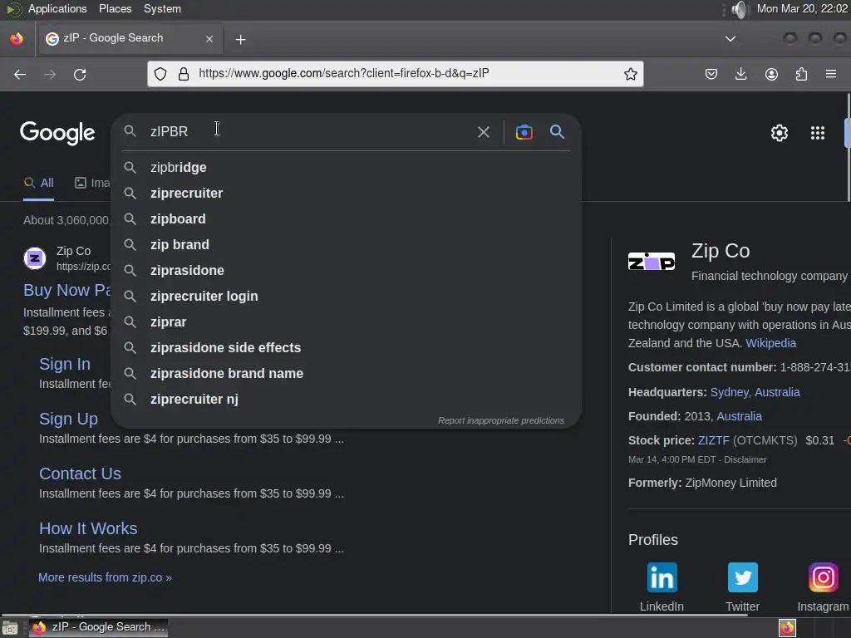The width and height of the screenshot is (851, 638).
Task: Search by image with camera icon
Action: pos(524,132)
